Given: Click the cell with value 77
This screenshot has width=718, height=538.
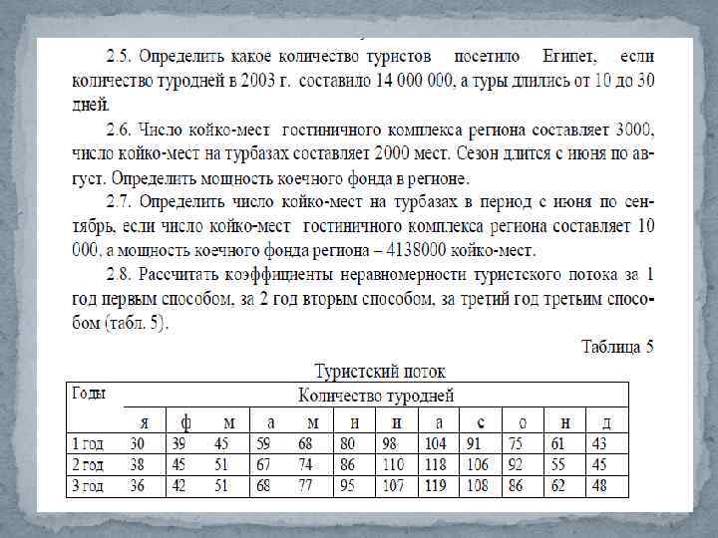Looking at the screenshot, I should tap(305, 485).
